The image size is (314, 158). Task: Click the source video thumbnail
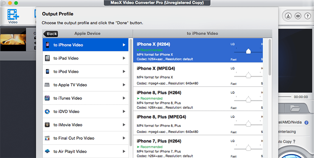13,39
